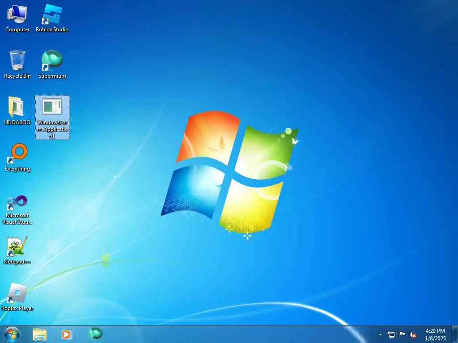The height and width of the screenshot is (343, 458).
Task: Open the network status tray icon
Action: click(391, 335)
